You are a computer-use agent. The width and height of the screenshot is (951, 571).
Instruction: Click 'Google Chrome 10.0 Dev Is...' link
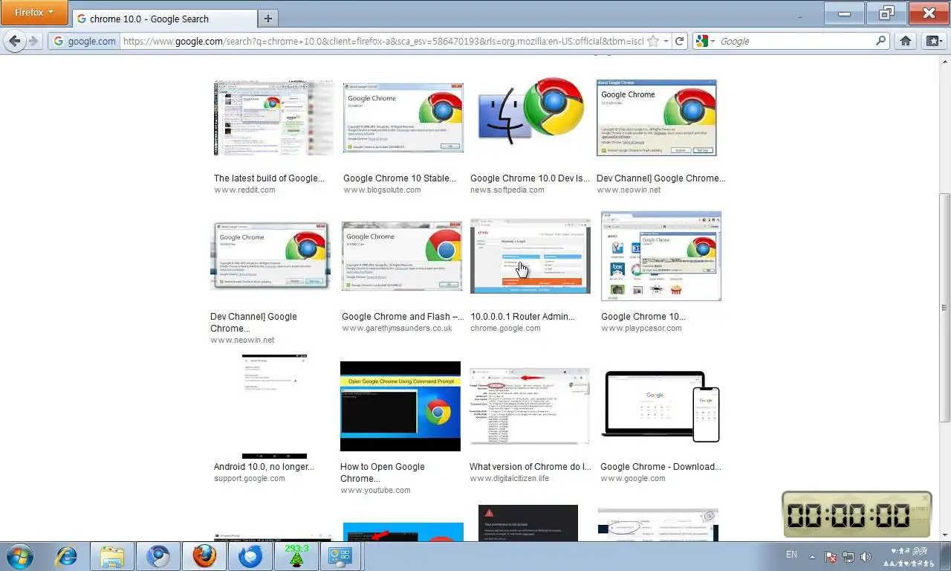[x=530, y=178]
